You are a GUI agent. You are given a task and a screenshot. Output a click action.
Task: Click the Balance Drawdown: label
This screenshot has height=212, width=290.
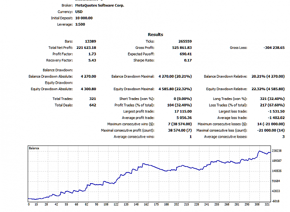(x=58, y=70)
